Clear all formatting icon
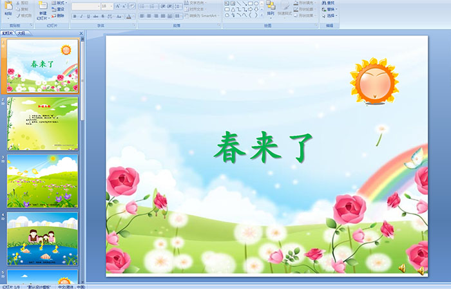 click(131, 6)
